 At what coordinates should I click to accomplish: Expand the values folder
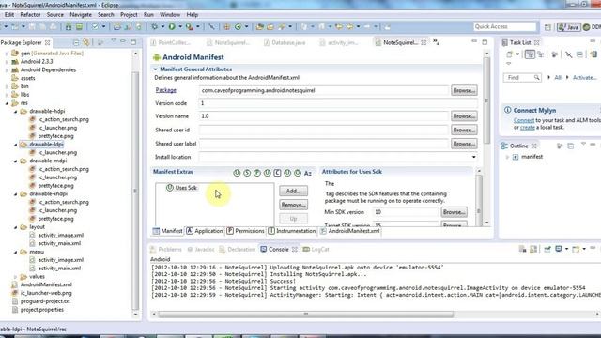coord(15,277)
